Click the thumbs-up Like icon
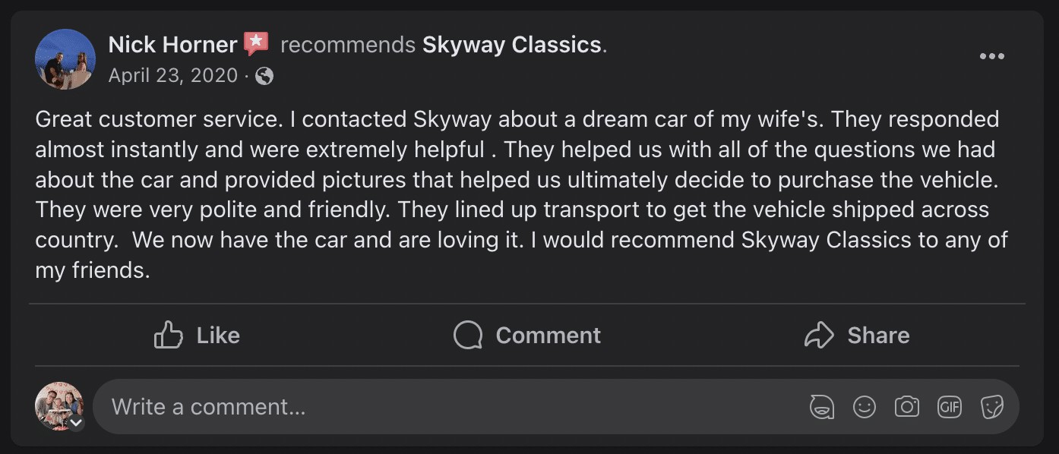The image size is (1059, 454). pos(169,335)
